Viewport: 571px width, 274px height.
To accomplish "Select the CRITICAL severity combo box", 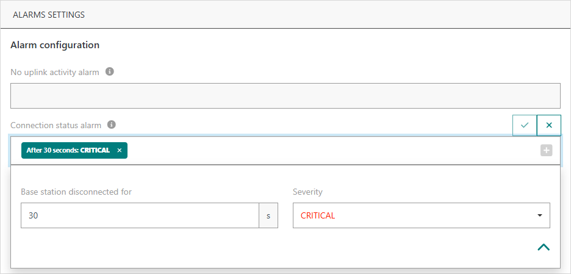I will pos(415,215).
